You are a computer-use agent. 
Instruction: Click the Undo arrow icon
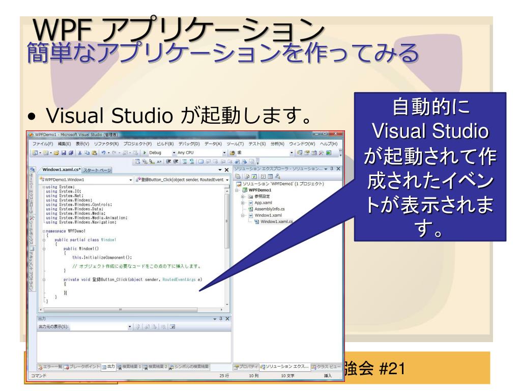(x=103, y=153)
